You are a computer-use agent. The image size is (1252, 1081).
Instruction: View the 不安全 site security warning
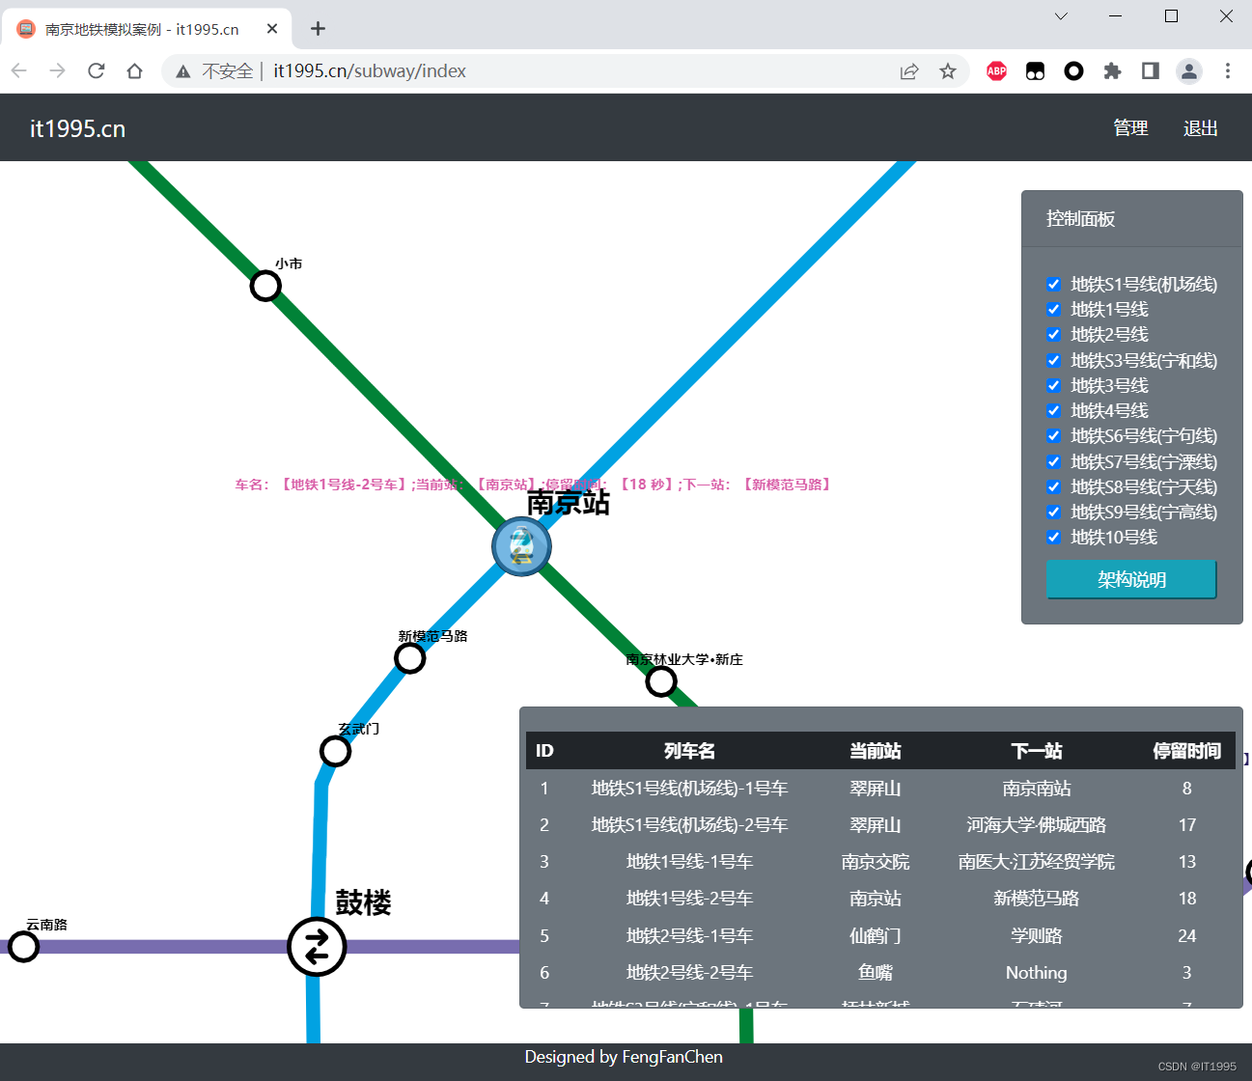[x=216, y=71]
